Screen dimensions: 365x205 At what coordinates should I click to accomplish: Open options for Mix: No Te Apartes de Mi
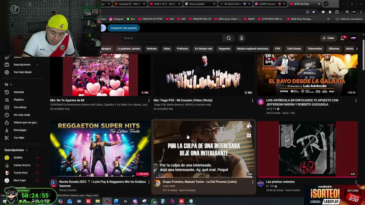pos(149,101)
